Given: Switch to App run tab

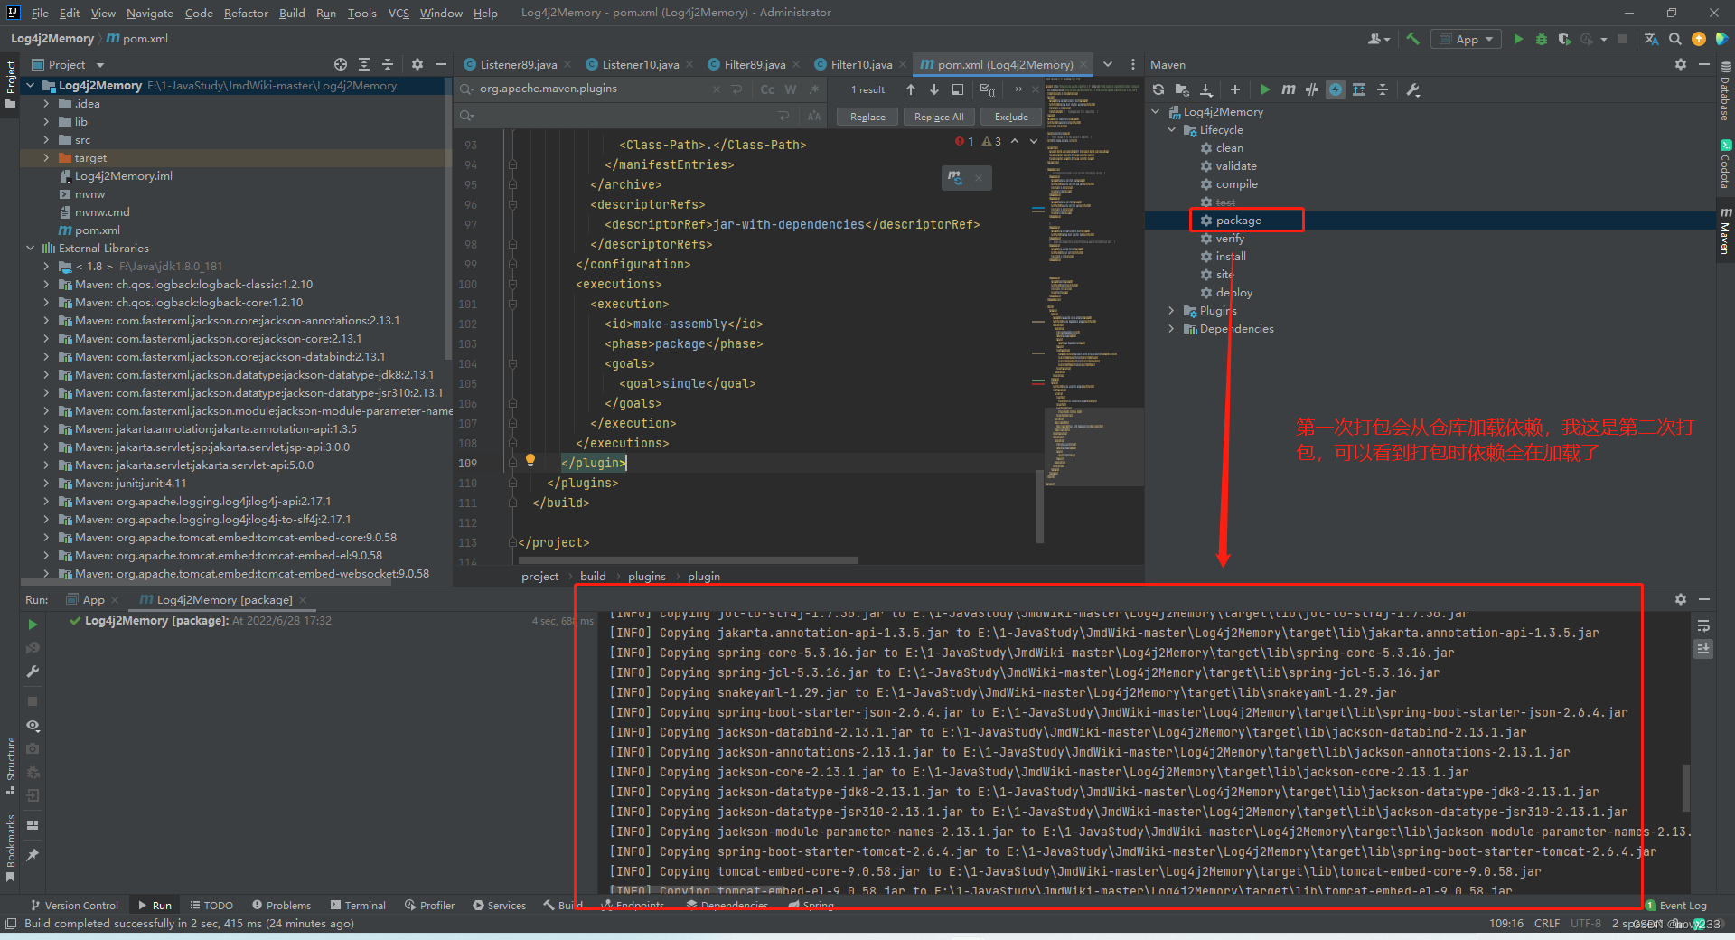Looking at the screenshot, I should 92,600.
